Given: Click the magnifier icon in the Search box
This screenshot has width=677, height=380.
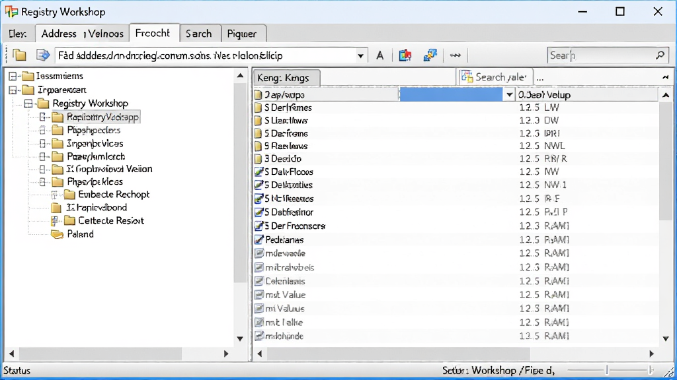Looking at the screenshot, I should (660, 55).
